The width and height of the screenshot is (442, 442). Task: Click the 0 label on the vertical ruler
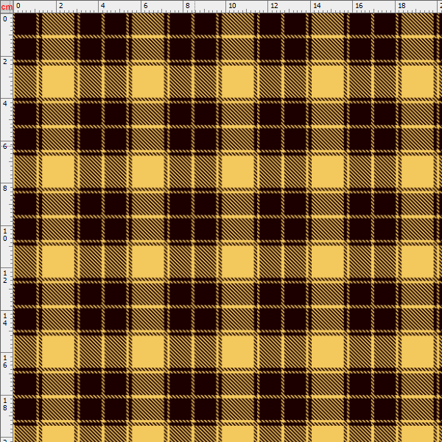click(5, 19)
